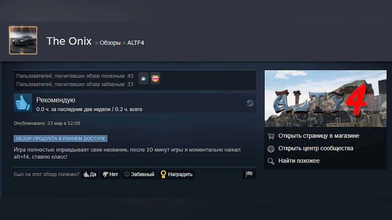Click the playtime 0.2 ч. всего text

click(x=128, y=109)
